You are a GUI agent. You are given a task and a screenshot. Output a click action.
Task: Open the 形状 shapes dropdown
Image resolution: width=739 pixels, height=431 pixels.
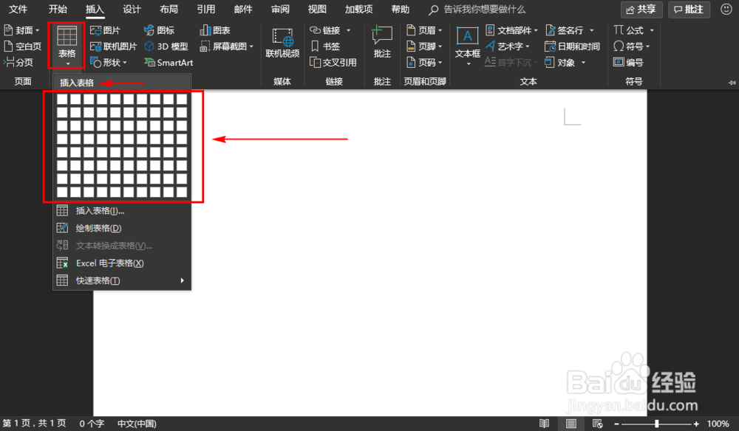point(109,62)
